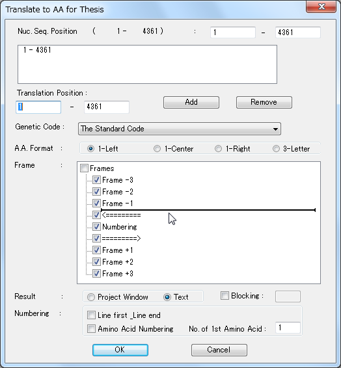The width and height of the screenshot is (341, 368).
Task: Confirm the dialog with OK
Action: [x=120, y=350]
